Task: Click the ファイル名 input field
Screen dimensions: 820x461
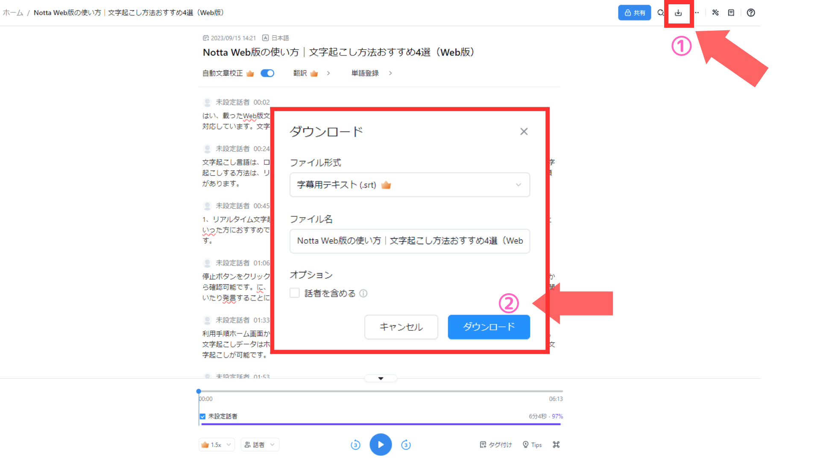Action: [410, 241]
